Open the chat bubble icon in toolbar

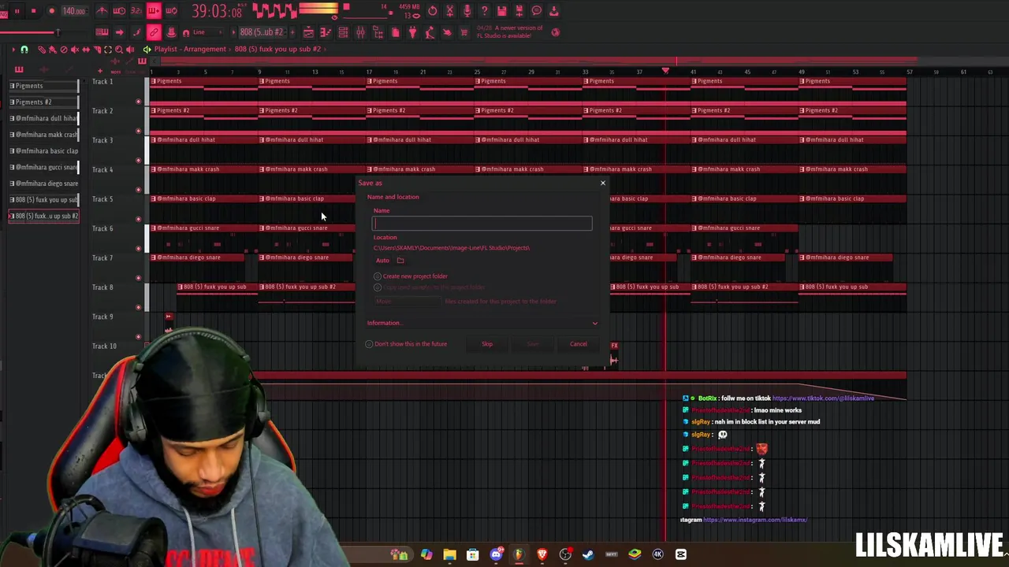coord(537,11)
